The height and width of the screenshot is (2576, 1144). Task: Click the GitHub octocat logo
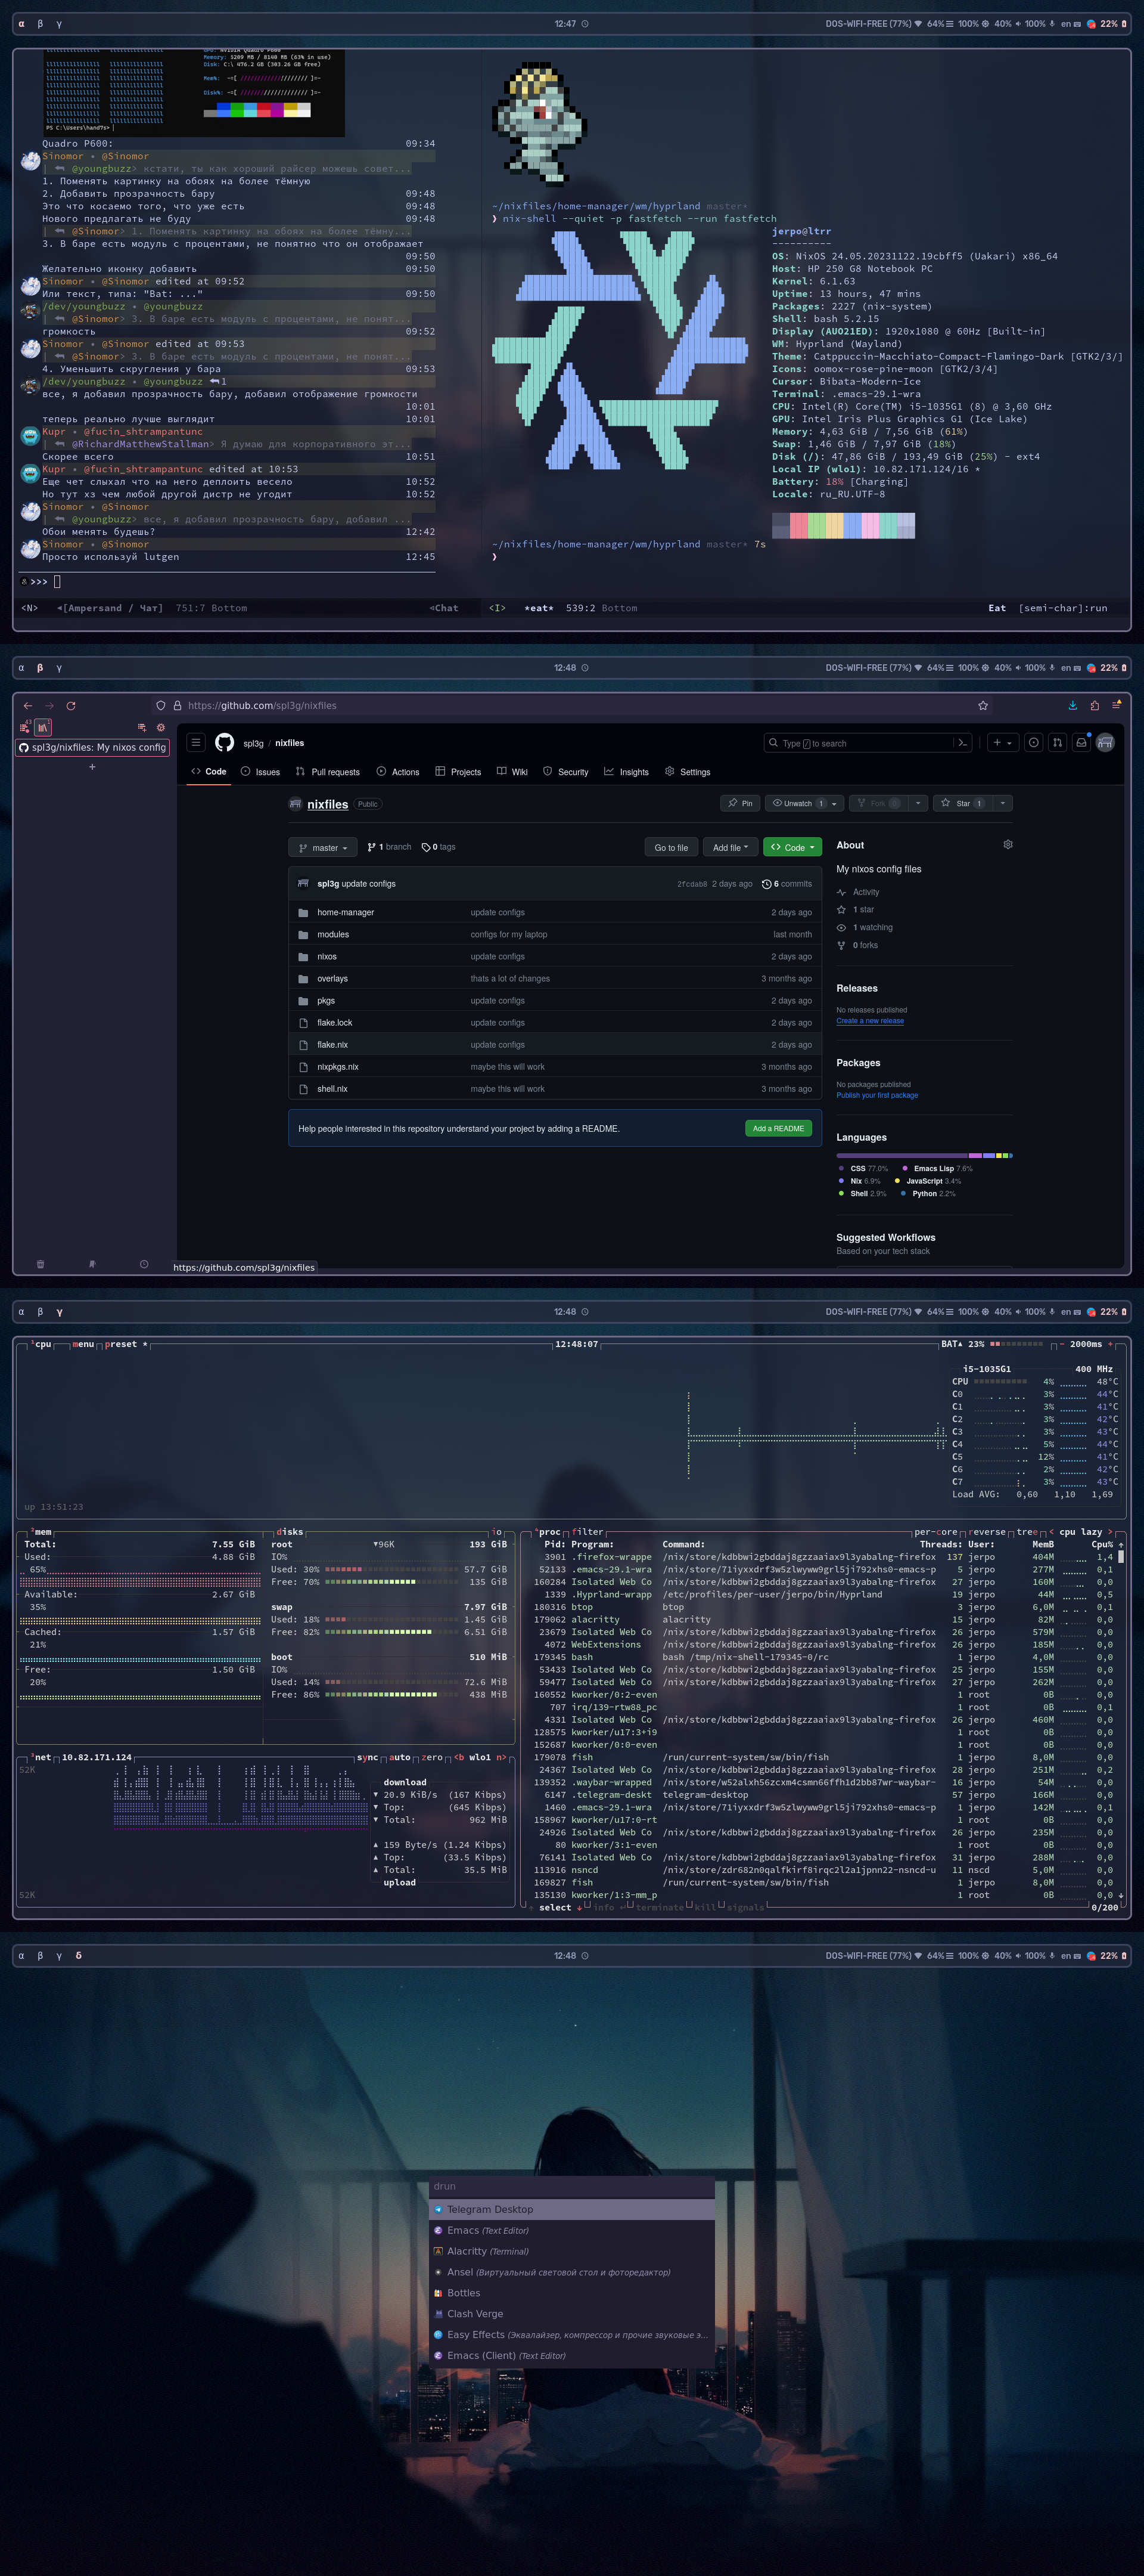click(225, 743)
